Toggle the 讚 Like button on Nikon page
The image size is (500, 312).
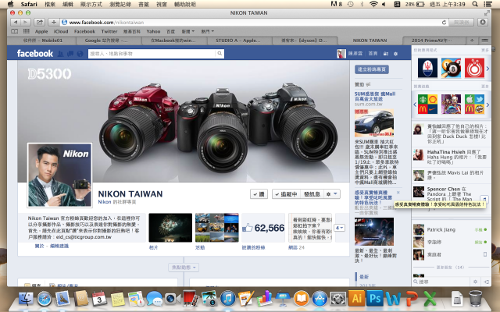pos(259,194)
